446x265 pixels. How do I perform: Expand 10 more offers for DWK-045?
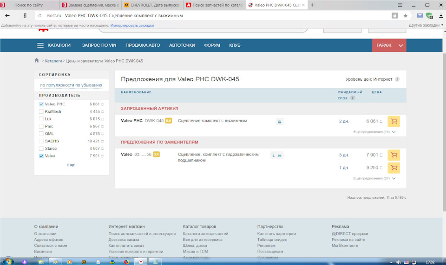tap(374, 132)
